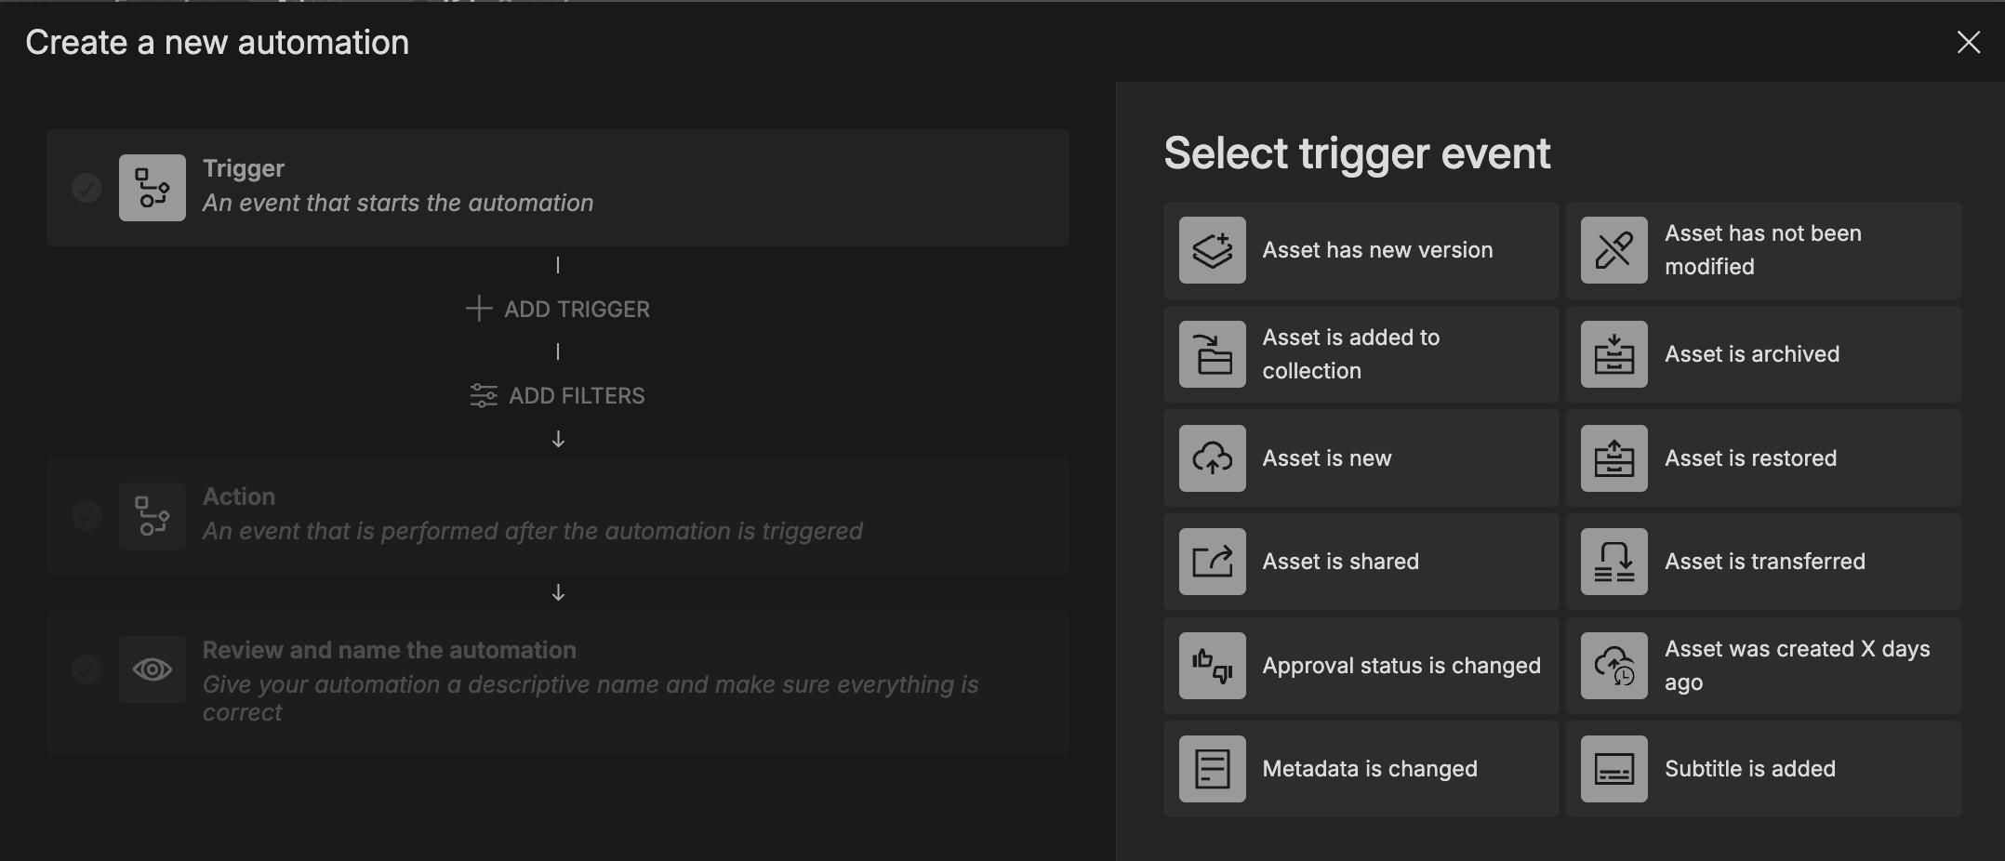Toggle the Trigger step checkmark circle

(x=86, y=188)
